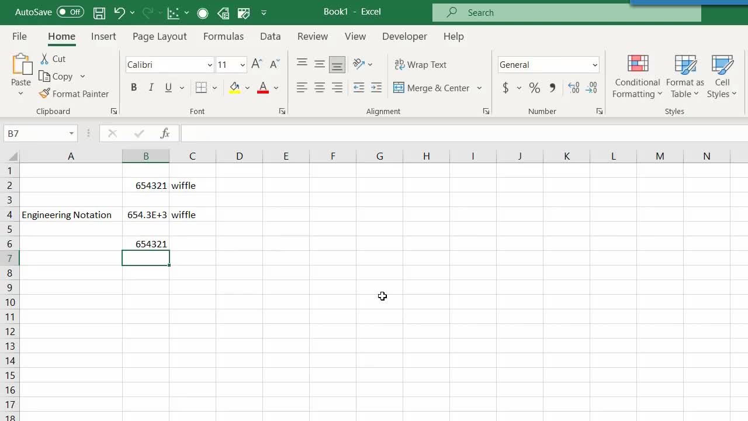Image resolution: width=748 pixels, height=421 pixels.
Task: Activate the Format Painter brush
Action: tap(74, 94)
